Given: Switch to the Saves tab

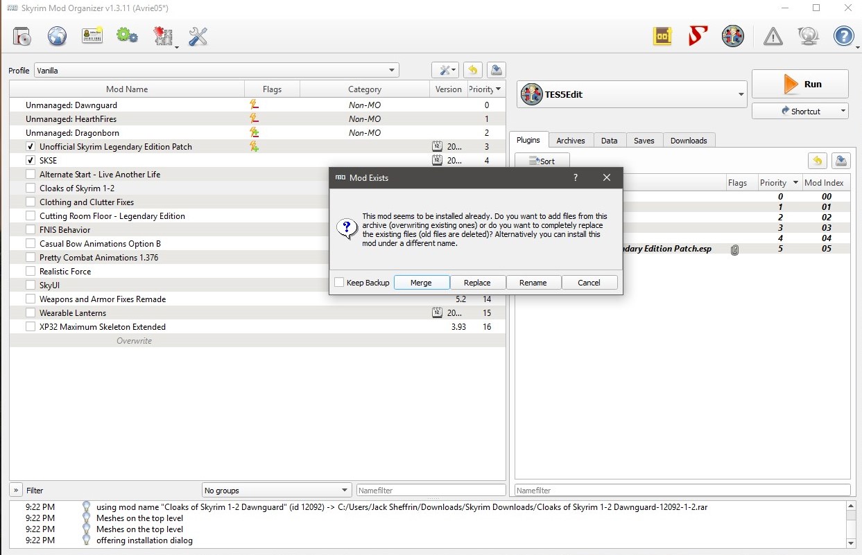Looking at the screenshot, I should click(644, 141).
